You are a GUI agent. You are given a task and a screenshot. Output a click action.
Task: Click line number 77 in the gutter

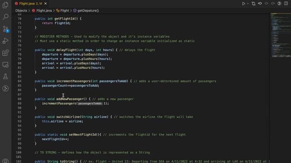point(20,50)
